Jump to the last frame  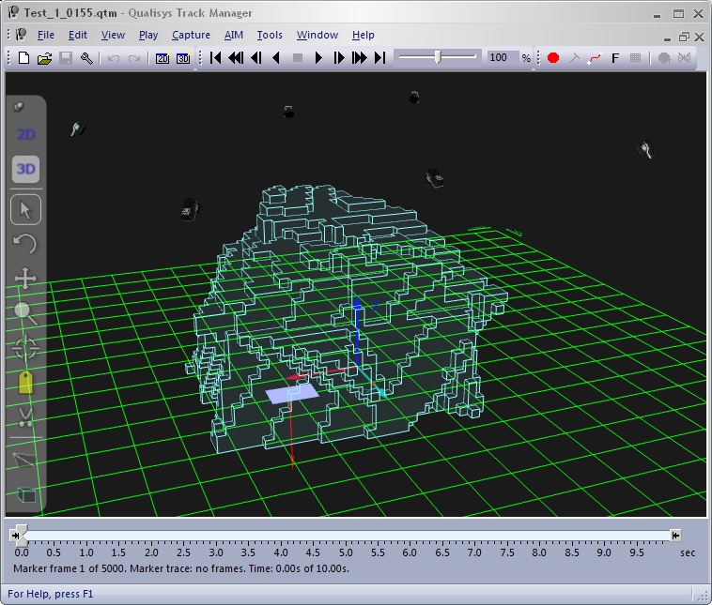click(x=379, y=58)
